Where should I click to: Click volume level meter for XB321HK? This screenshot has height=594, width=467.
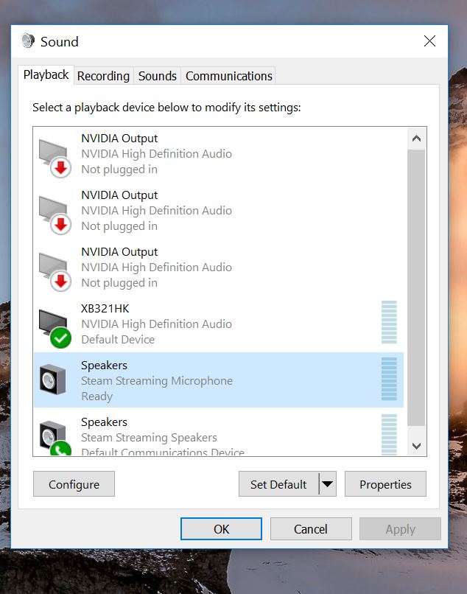[x=389, y=322]
